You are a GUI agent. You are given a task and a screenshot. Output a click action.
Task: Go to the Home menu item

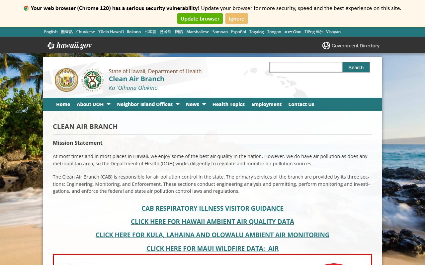63,104
